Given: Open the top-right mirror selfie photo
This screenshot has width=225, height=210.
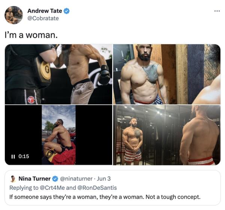Looking at the screenshot, I should (167, 74).
